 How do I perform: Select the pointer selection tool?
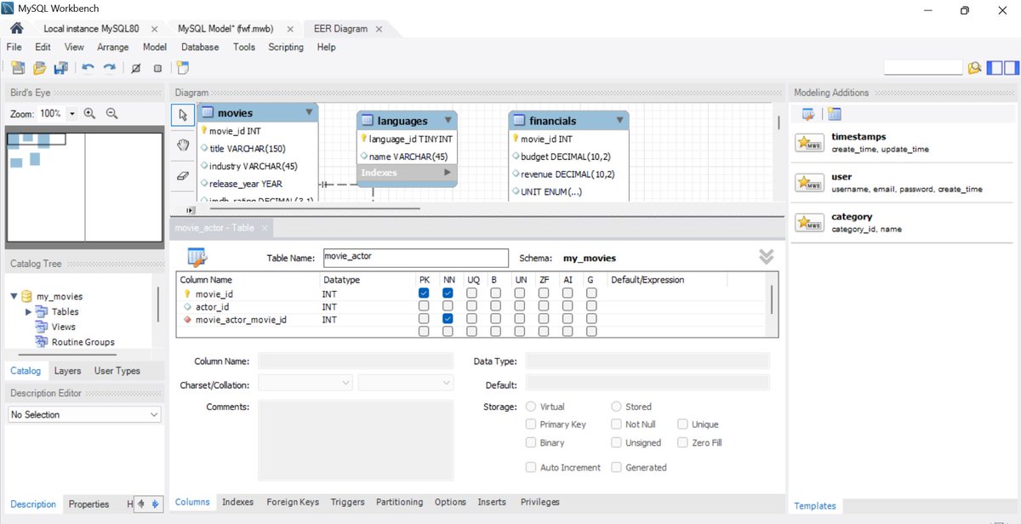[183, 114]
